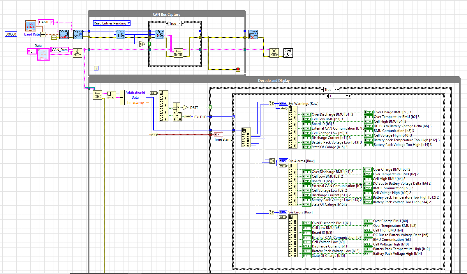Click the Sys Warnings [Raw] label
This screenshot has width=467, height=274.
pos(303,104)
